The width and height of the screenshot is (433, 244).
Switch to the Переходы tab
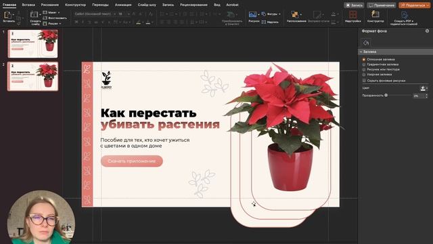tap(100, 5)
